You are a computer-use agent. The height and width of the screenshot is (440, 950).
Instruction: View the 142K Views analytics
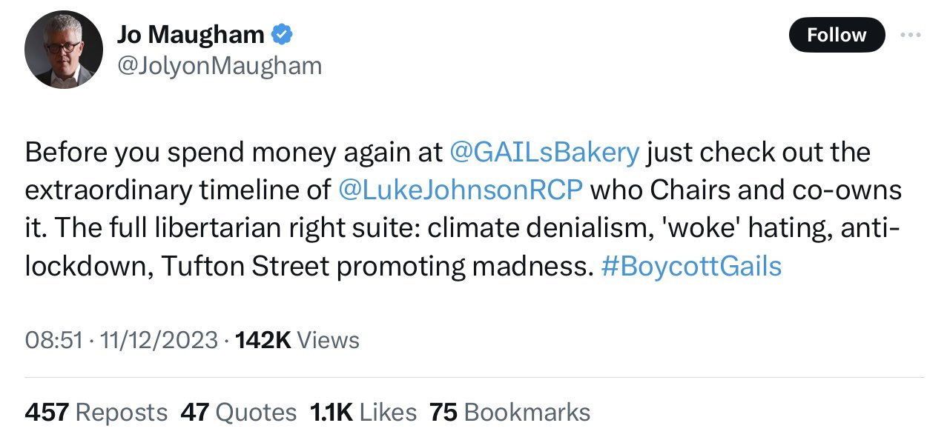(297, 340)
